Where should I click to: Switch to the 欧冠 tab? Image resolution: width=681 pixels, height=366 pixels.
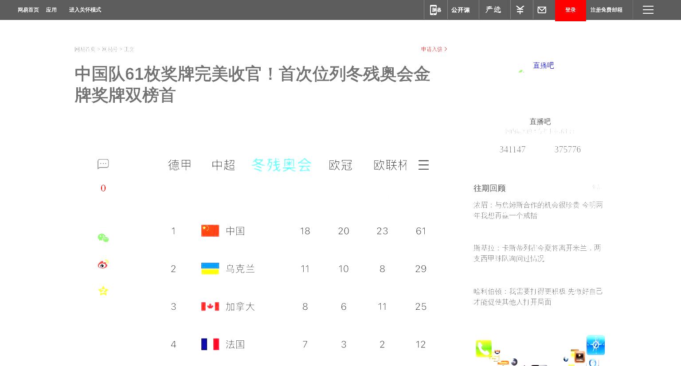pos(340,165)
